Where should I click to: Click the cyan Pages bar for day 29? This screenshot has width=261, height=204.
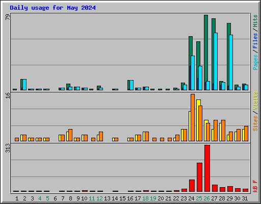pos(231,62)
